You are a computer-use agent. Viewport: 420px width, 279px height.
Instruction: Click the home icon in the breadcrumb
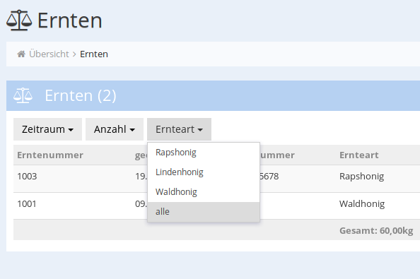(21, 54)
